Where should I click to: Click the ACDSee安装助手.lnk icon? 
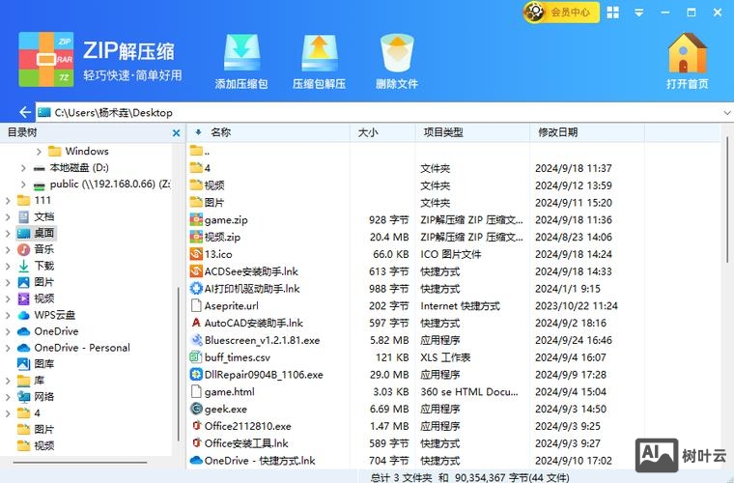tap(196, 271)
